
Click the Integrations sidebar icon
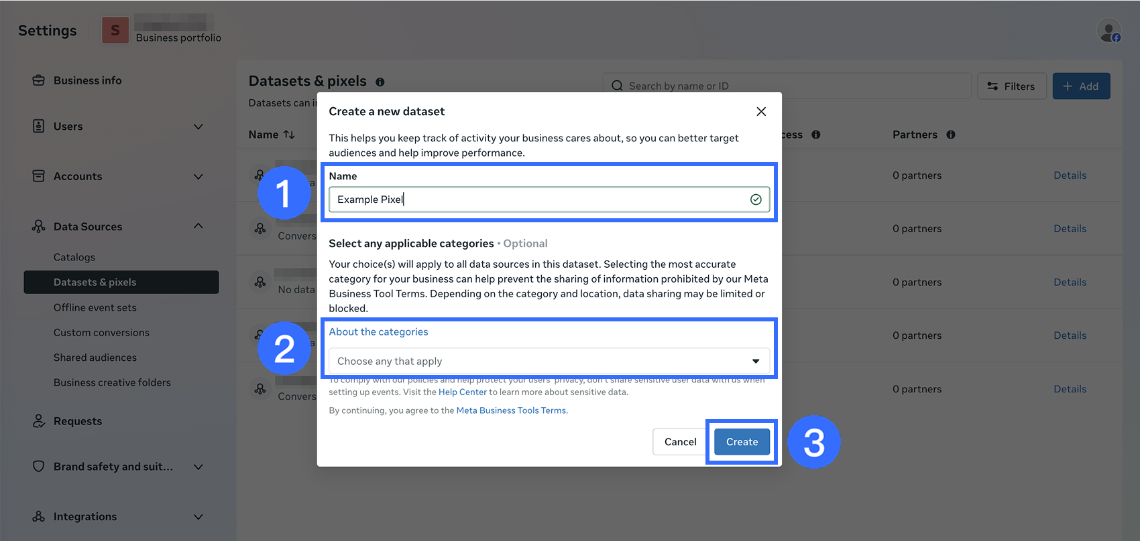click(39, 516)
